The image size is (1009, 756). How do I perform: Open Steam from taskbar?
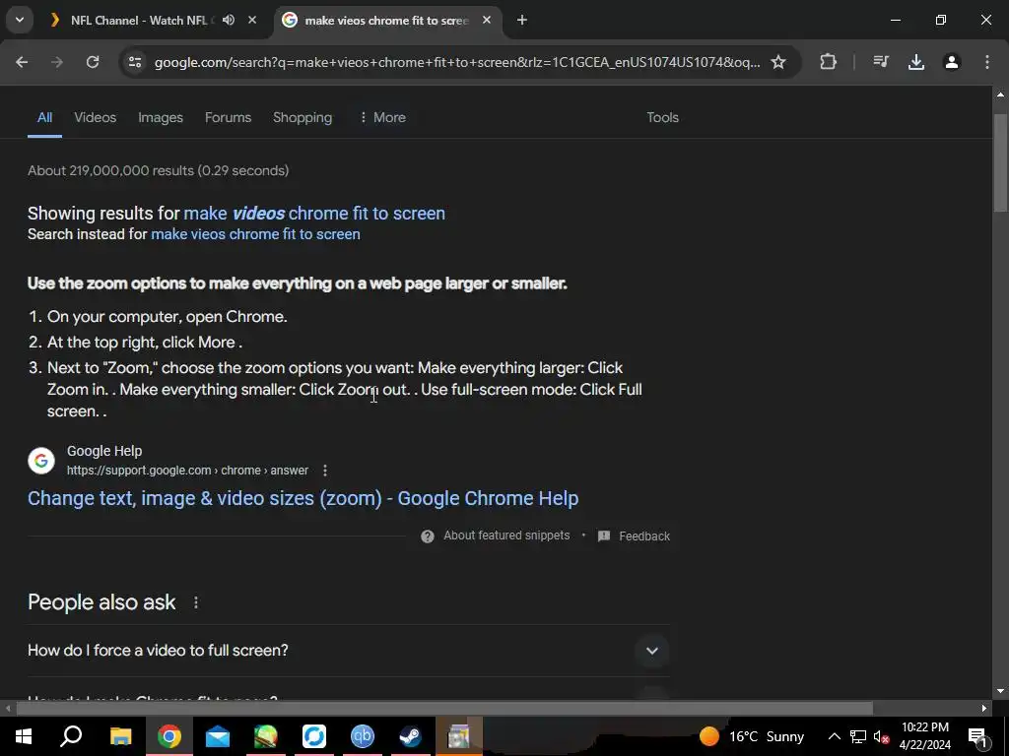coord(411,736)
